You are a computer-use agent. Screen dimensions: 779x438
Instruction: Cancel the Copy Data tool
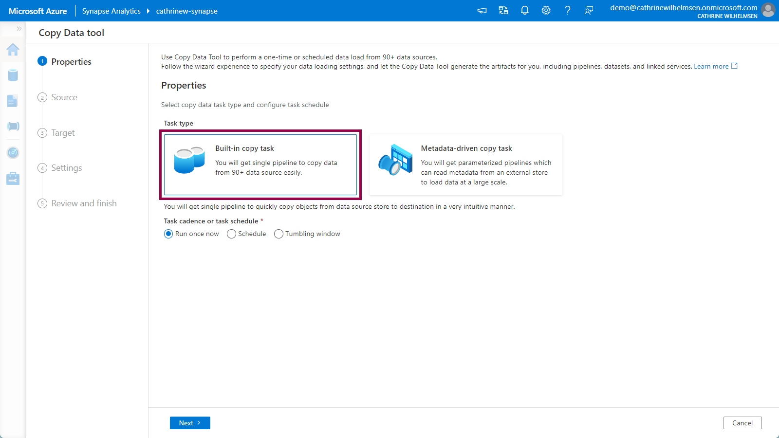(742, 423)
